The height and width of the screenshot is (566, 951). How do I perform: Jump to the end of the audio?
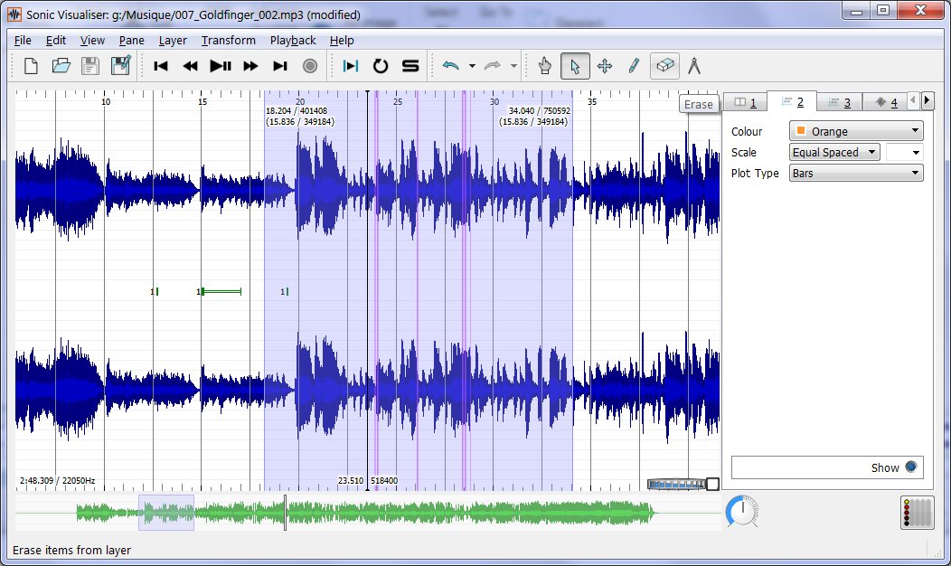[x=279, y=65]
